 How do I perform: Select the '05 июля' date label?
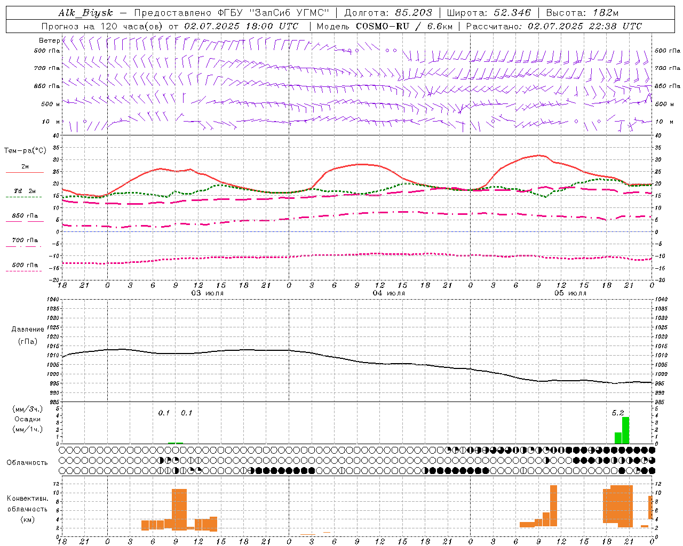(570, 293)
